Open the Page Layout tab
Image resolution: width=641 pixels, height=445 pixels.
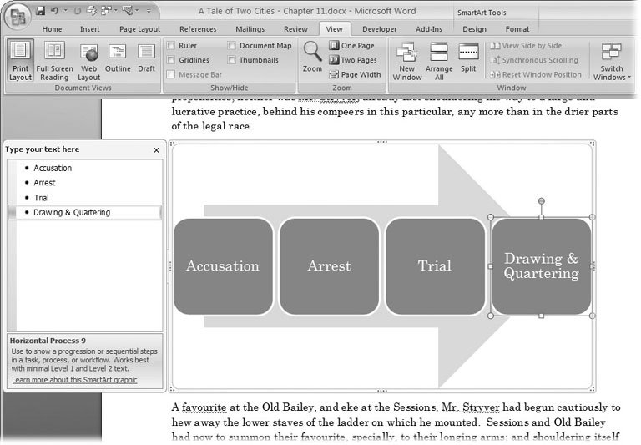coord(139,29)
